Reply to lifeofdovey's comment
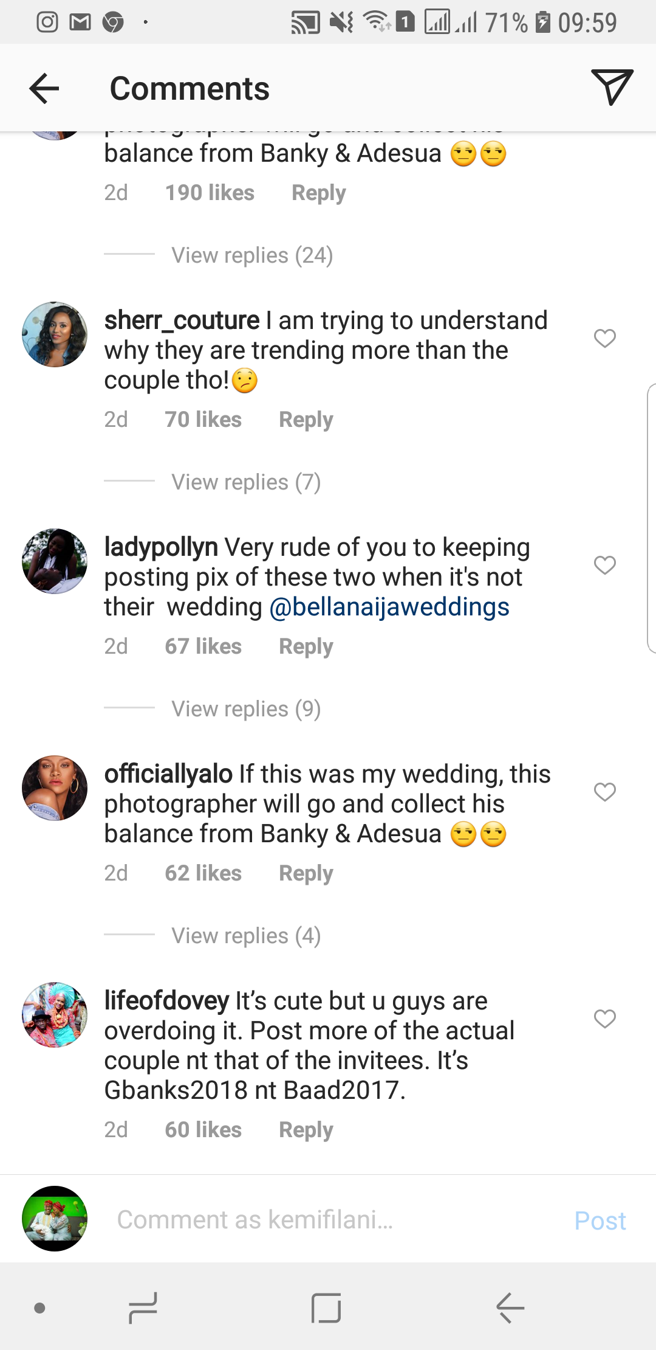This screenshot has width=656, height=1350. (306, 1130)
